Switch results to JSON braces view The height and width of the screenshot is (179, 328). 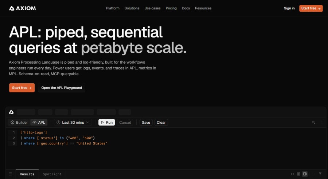click(292, 174)
